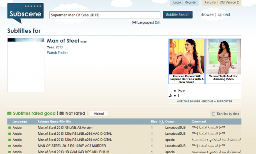Edit the All Languages filter

(157, 22)
